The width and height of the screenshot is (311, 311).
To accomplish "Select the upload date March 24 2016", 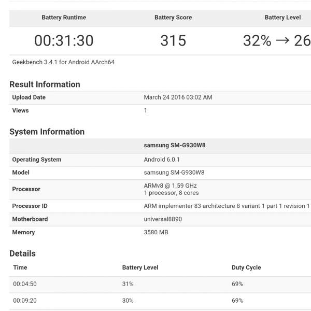I will coord(178,97).
